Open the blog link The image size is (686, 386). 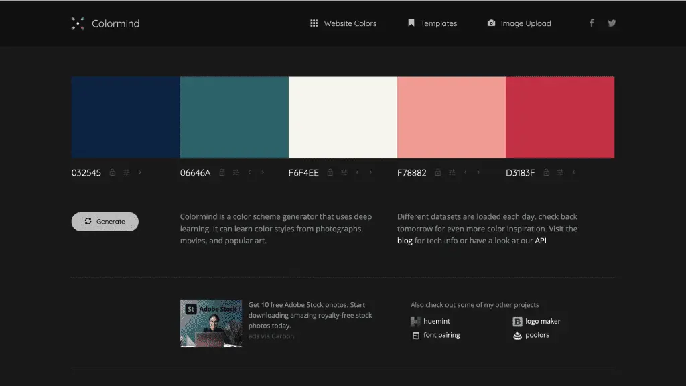[x=405, y=241]
